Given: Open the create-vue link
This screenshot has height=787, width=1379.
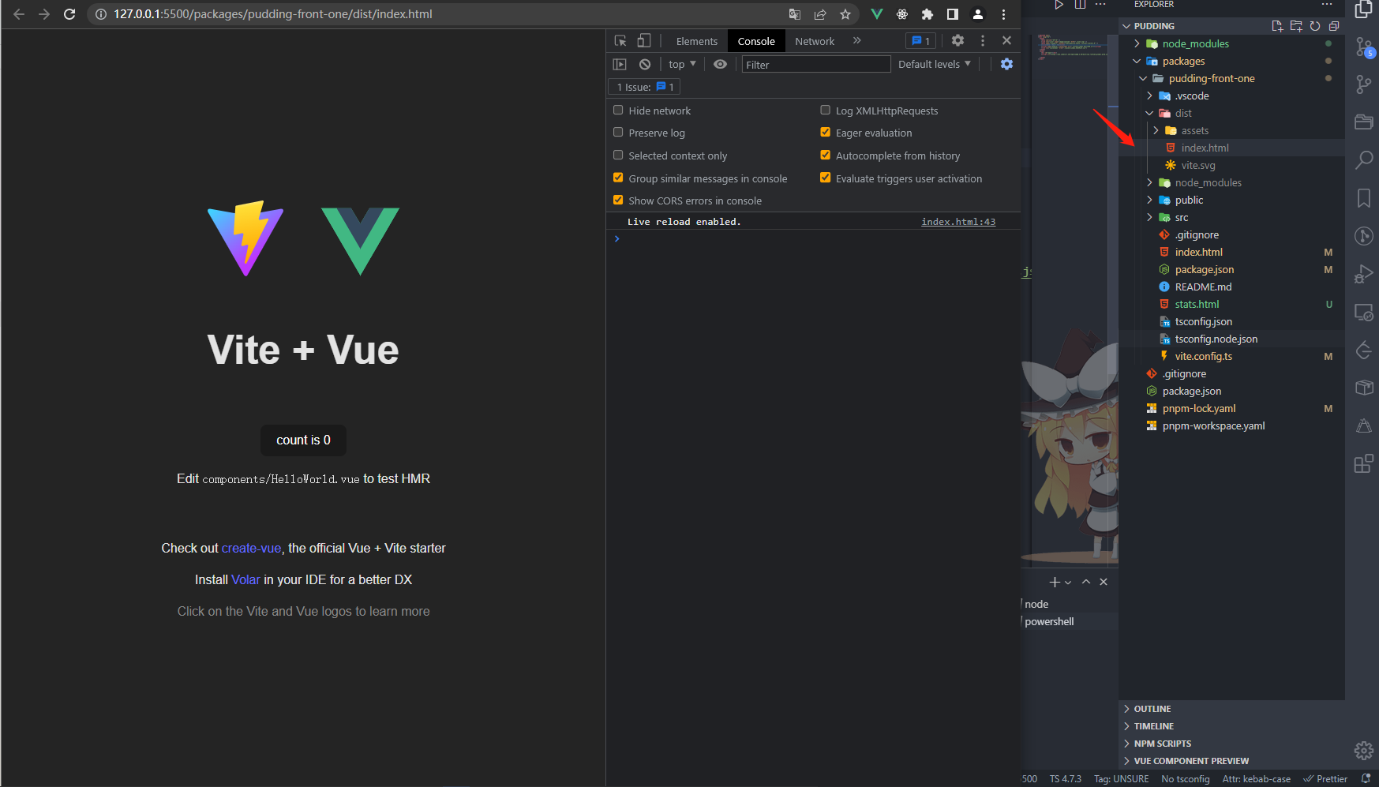Looking at the screenshot, I should [251, 548].
